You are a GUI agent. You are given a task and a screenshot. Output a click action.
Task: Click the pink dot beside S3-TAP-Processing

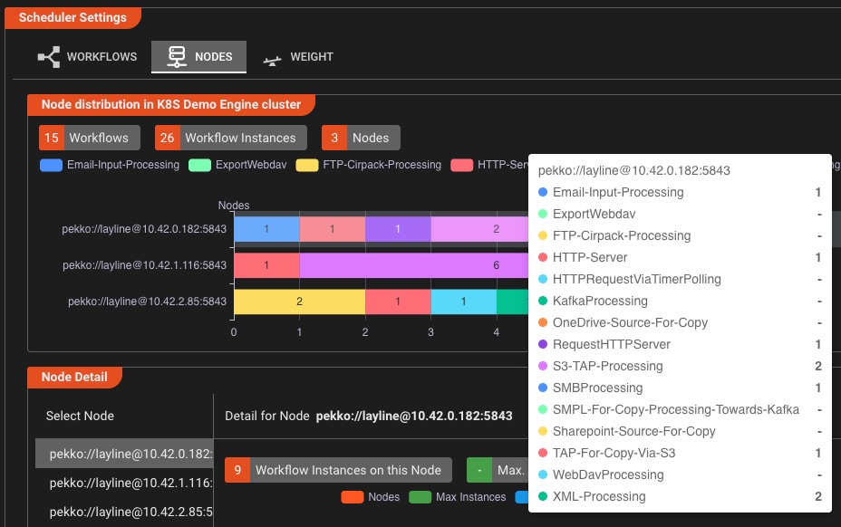[x=542, y=366]
